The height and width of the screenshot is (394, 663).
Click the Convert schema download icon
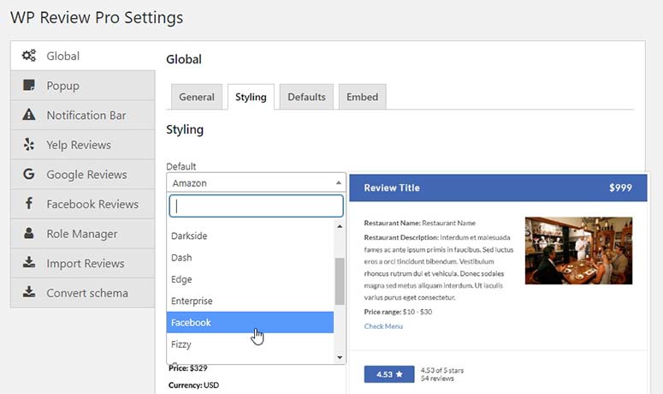(x=29, y=292)
